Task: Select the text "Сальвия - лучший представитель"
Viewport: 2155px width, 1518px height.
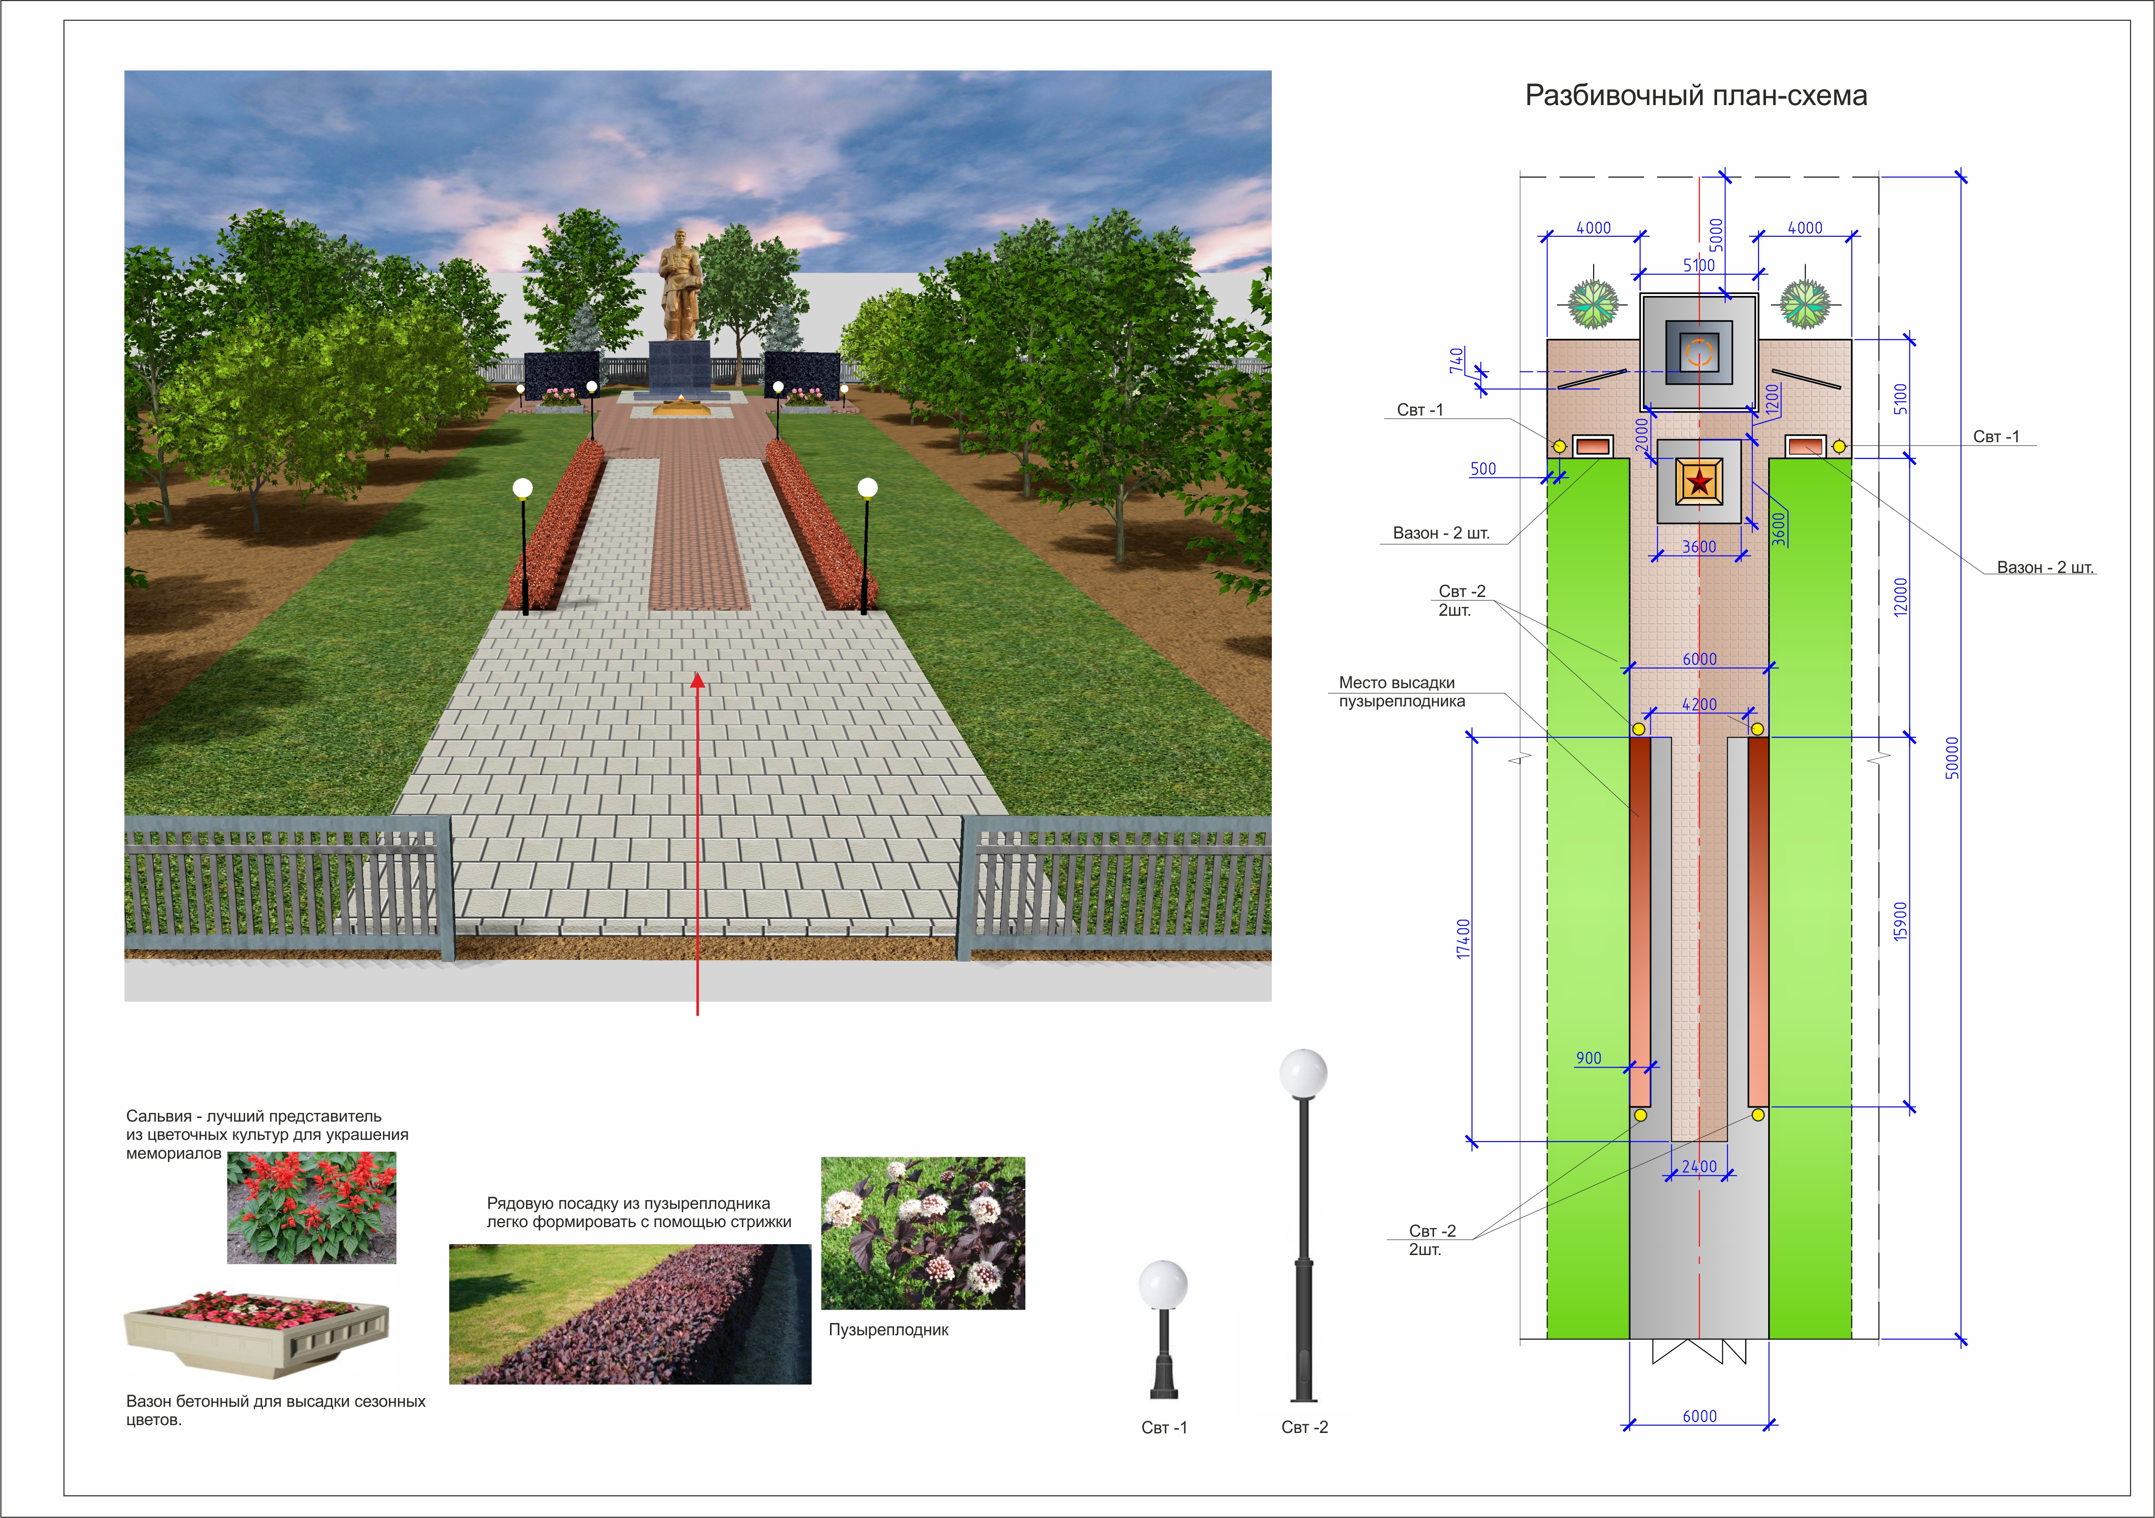Action: pyautogui.click(x=253, y=1116)
